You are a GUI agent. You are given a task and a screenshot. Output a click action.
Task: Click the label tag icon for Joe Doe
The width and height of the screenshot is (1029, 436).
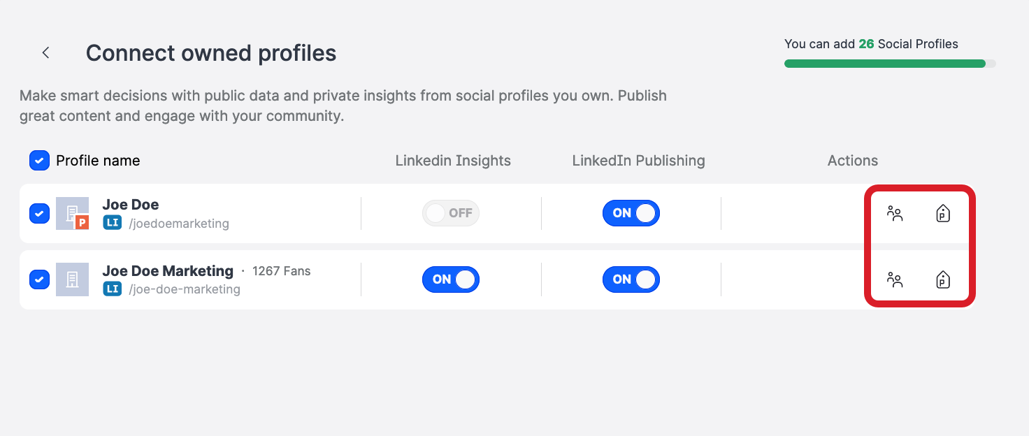[x=943, y=214]
